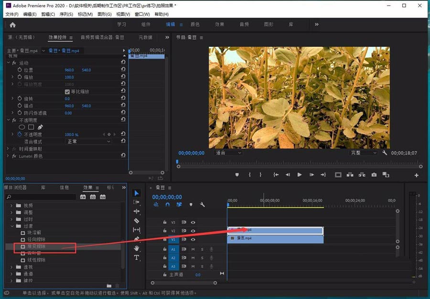The height and width of the screenshot is (299, 430).
Task: Show more workspaces overflow arrows
Action: pos(317,24)
